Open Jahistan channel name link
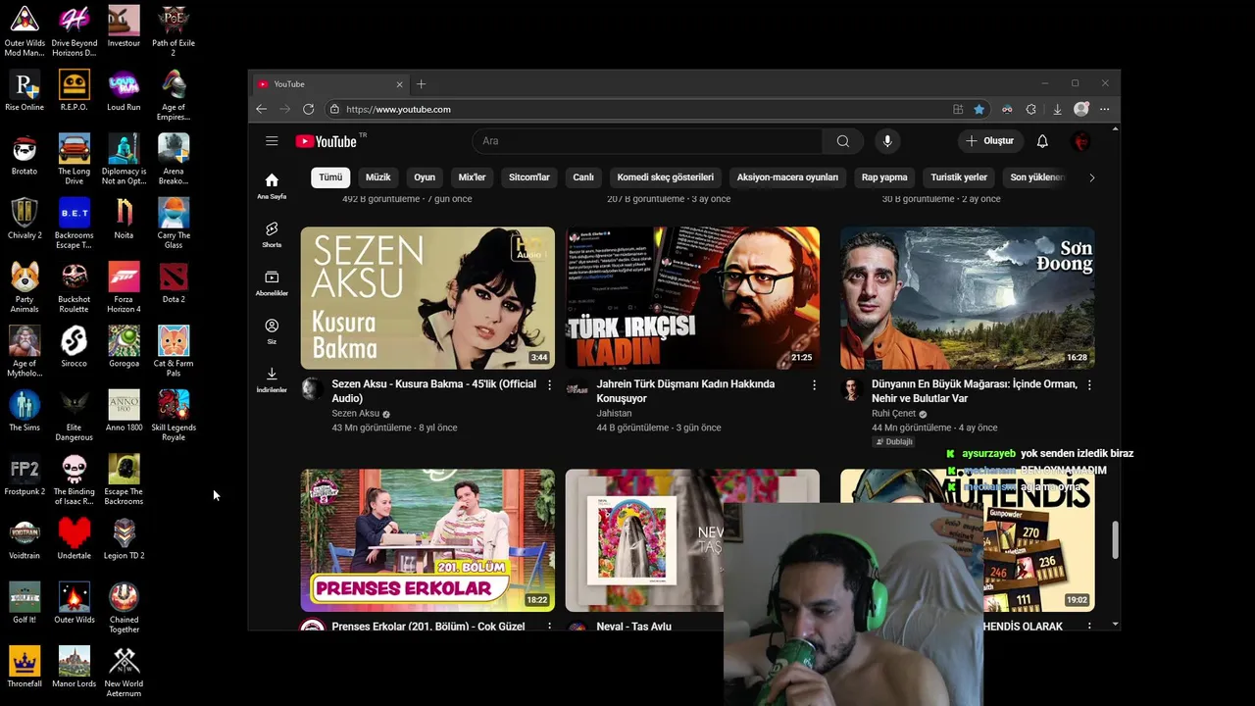This screenshot has width=1255, height=706. point(614,414)
